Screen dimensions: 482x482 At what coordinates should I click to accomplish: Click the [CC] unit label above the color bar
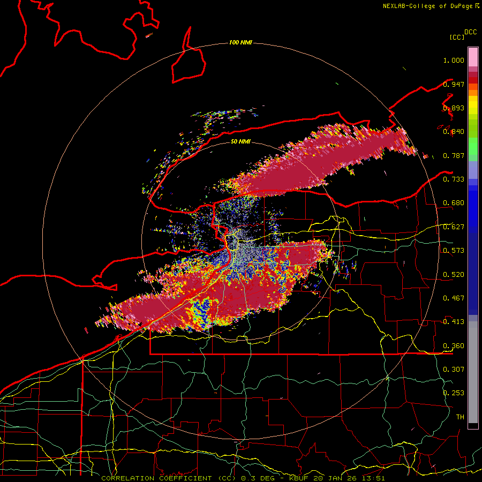[457, 37]
